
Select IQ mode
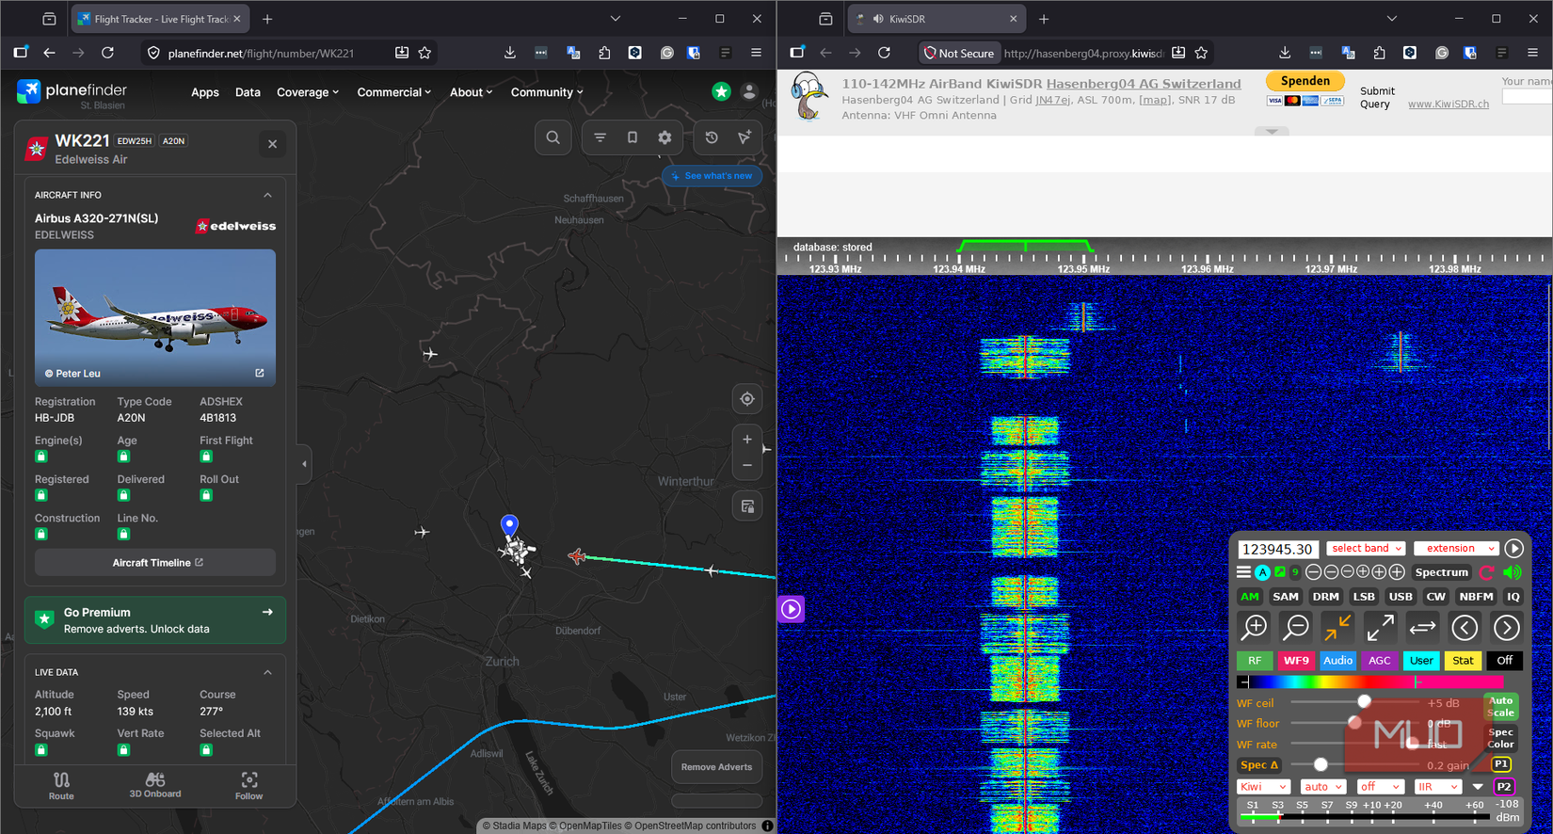pyautogui.click(x=1513, y=597)
